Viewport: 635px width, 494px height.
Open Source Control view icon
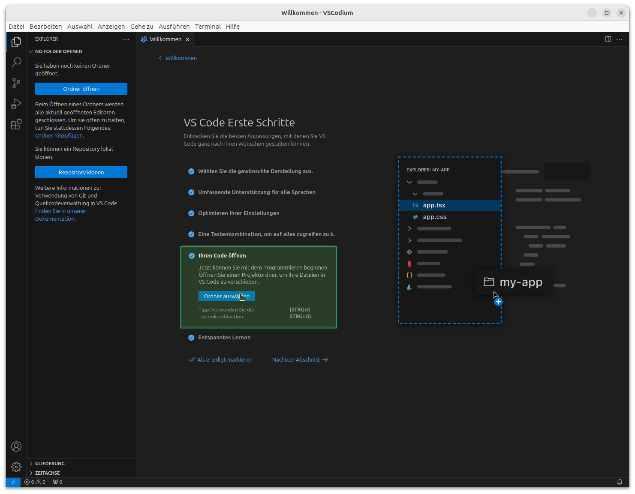point(16,83)
